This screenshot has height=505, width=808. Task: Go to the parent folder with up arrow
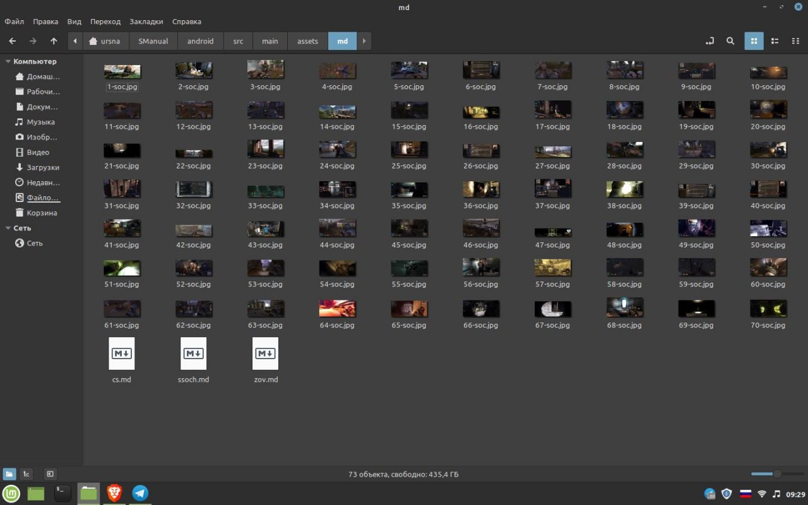[x=54, y=41]
